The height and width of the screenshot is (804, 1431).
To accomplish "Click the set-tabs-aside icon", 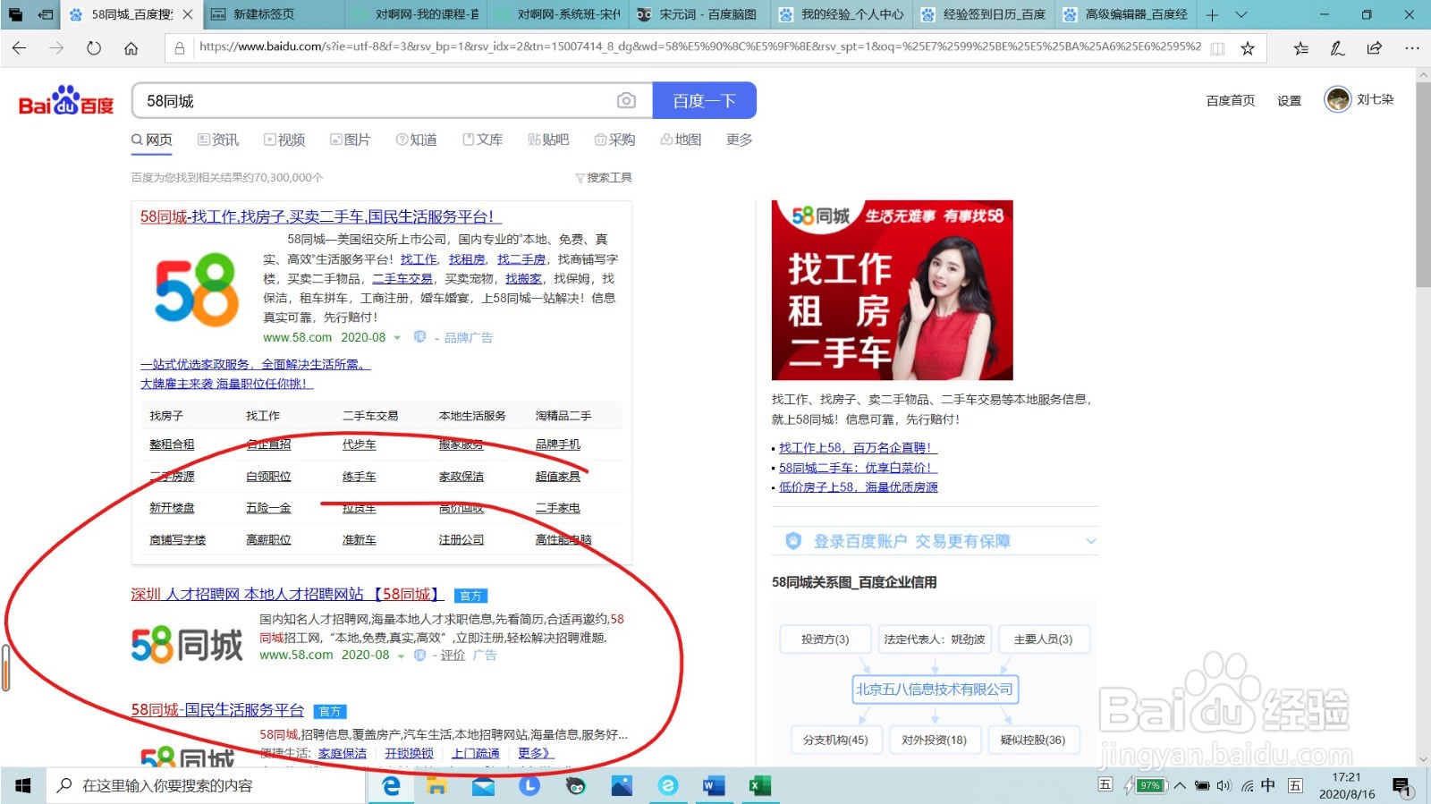I will click(45, 14).
